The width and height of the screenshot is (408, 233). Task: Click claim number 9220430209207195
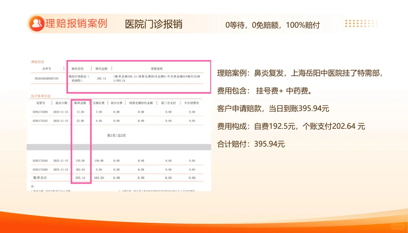pyautogui.click(x=47, y=79)
